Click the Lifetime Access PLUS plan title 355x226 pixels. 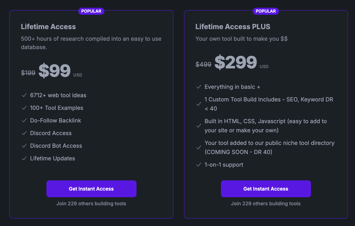[x=233, y=26]
